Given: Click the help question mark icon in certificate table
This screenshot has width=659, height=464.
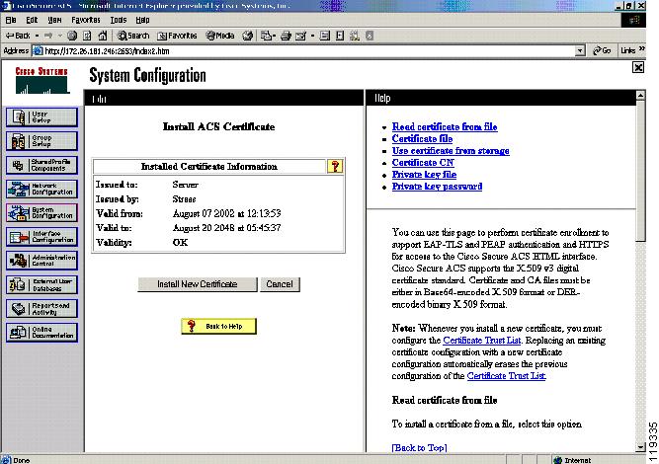Looking at the screenshot, I should 335,166.
